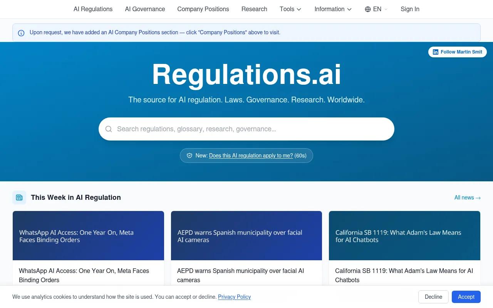Open 'Does this AI regulation apply to me?'
Viewport: 493px width, 308px height.
[251, 156]
